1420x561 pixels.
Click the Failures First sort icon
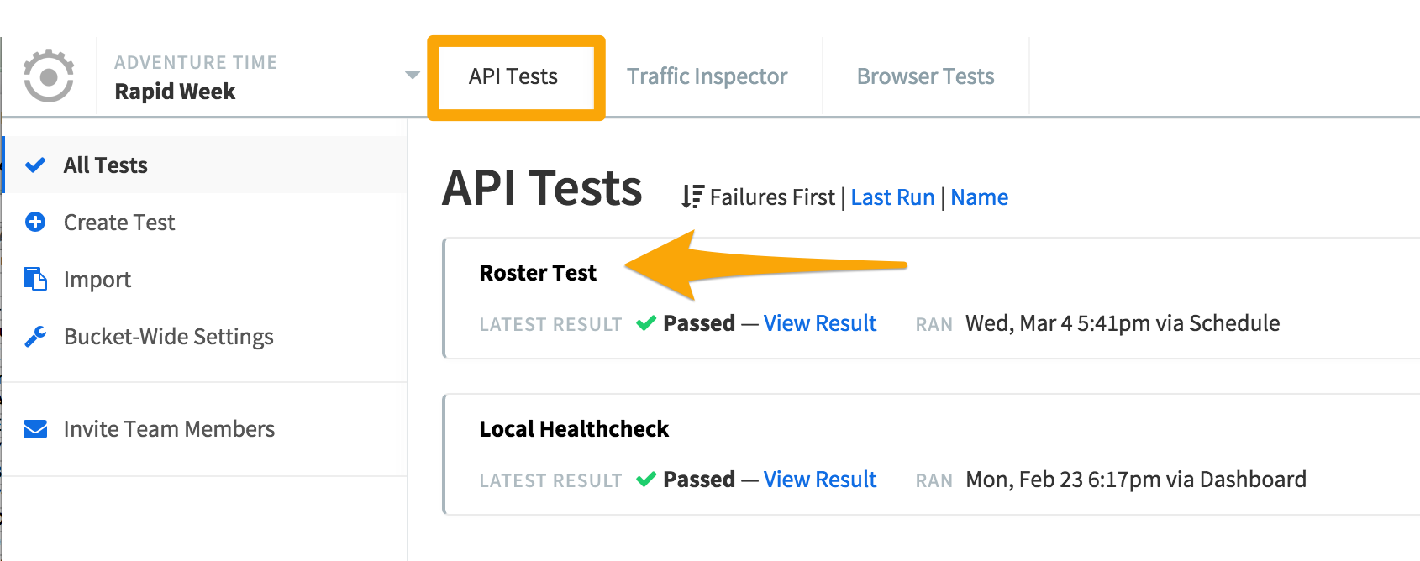coord(692,197)
